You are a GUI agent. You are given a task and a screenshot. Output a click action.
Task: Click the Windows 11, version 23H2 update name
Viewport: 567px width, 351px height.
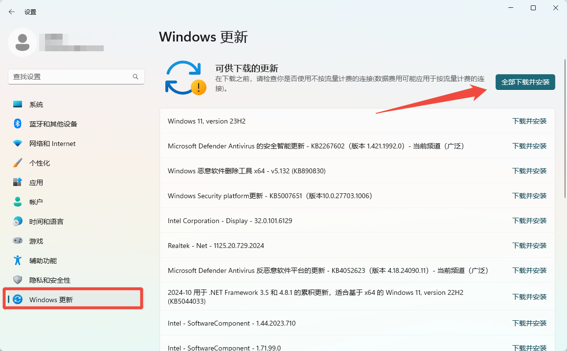(x=206, y=121)
